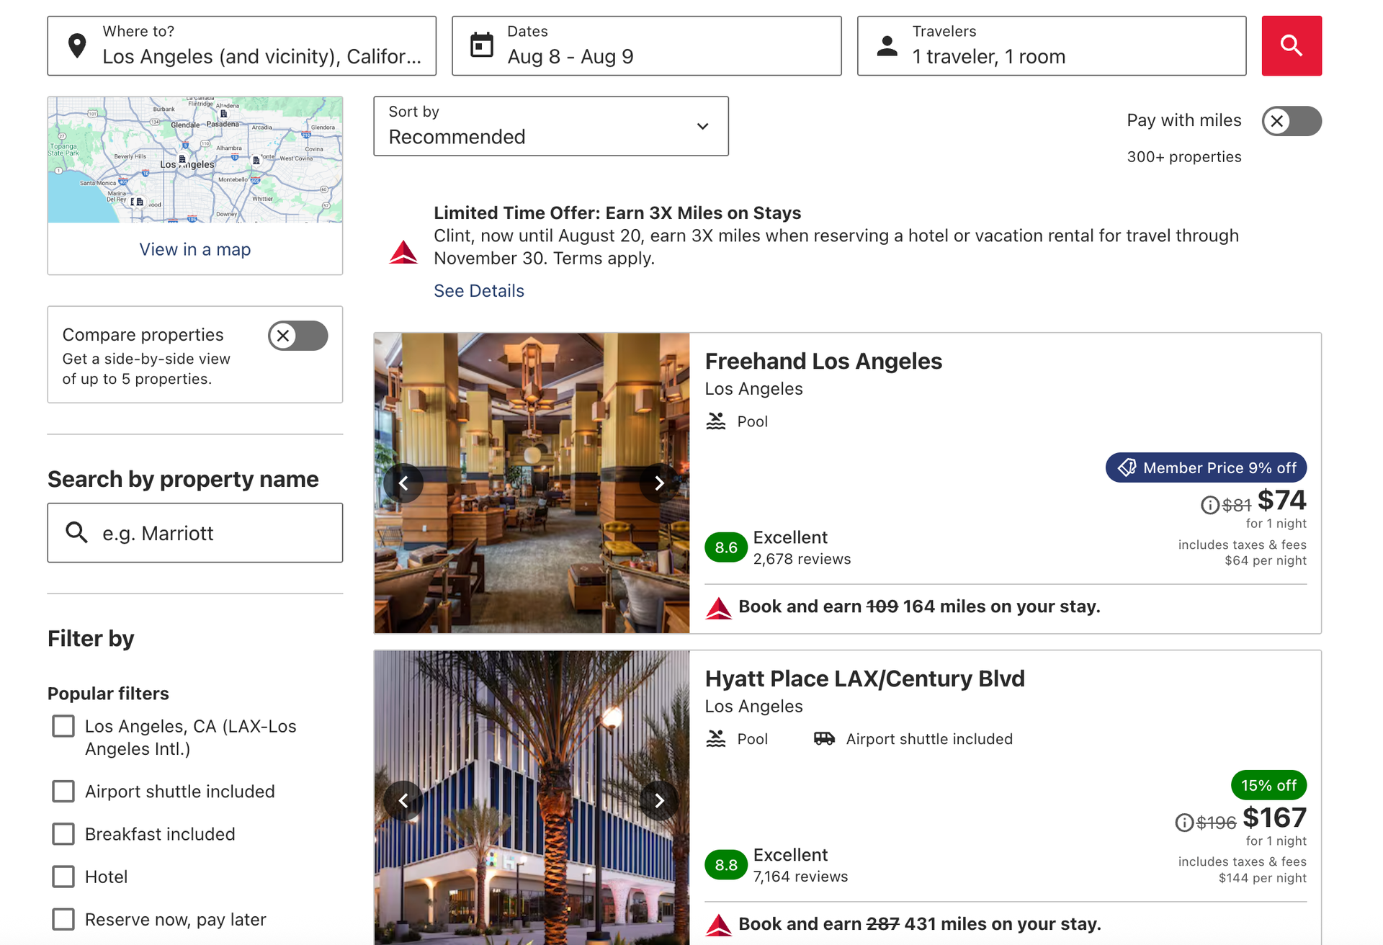Click Delta logo beside earn 164 miles
Image resolution: width=1383 pixels, height=945 pixels.
click(718, 607)
